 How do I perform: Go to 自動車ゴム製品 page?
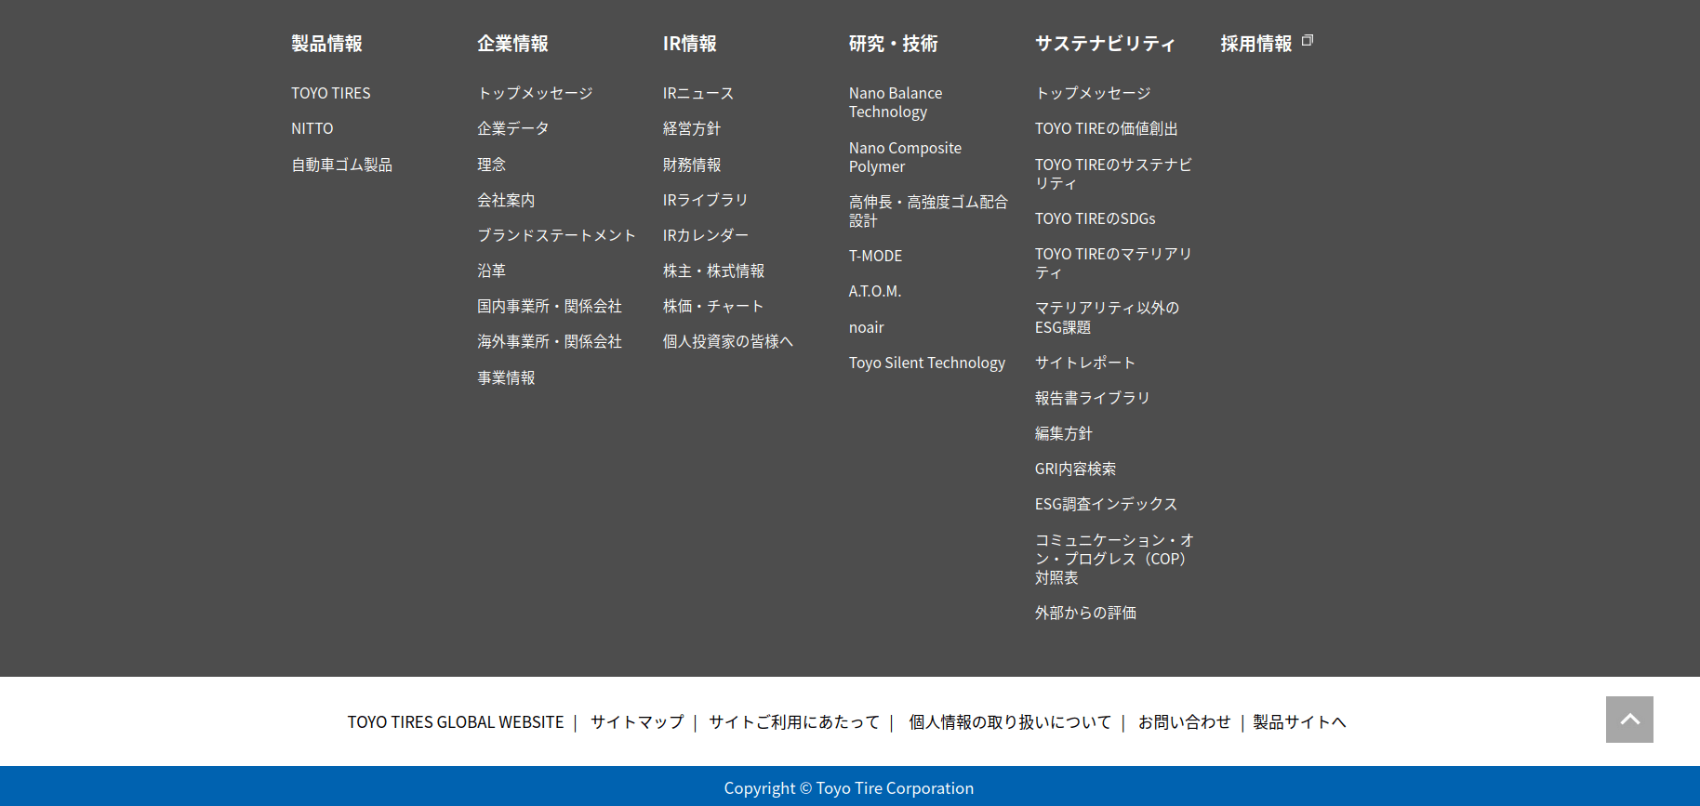coord(341,165)
